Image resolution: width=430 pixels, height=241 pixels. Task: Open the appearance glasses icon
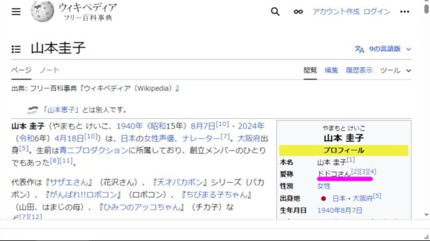click(298, 11)
